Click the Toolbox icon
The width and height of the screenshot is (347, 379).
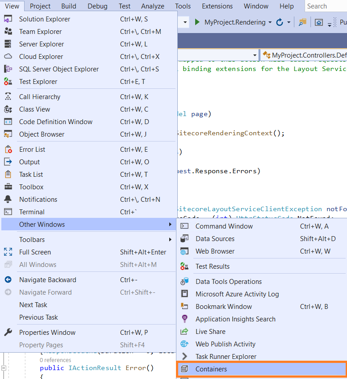coord(8,187)
